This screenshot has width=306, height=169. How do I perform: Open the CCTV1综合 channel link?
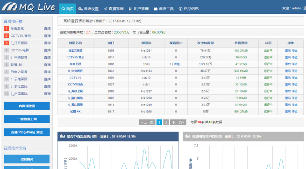click(x=75, y=84)
